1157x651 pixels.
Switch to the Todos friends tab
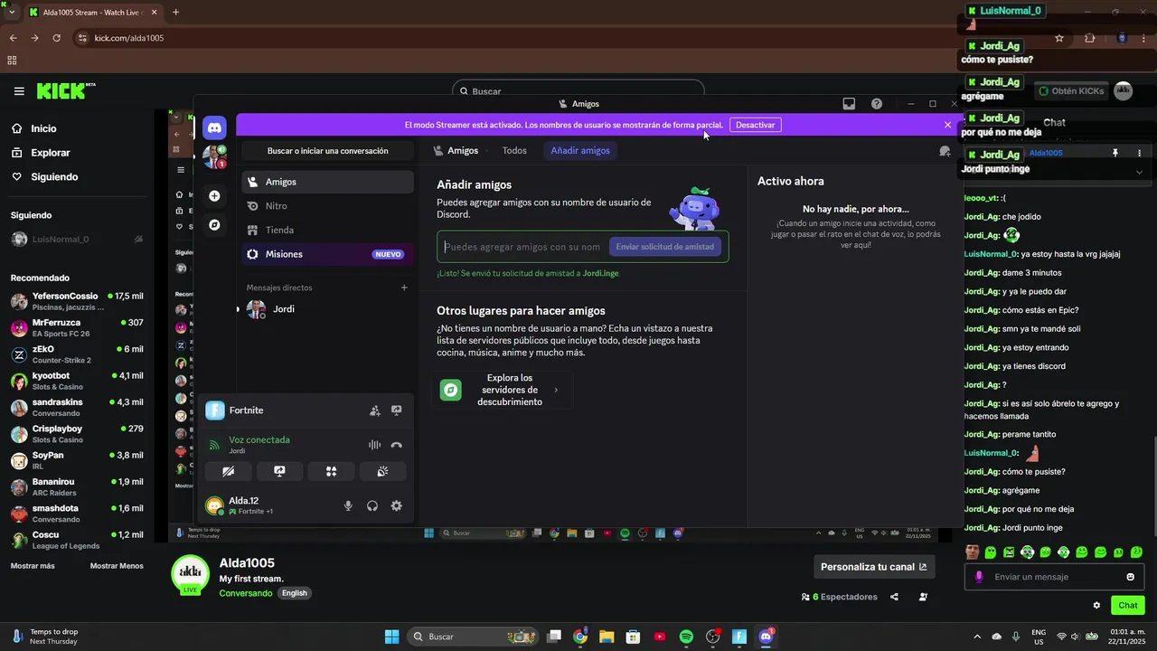point(514,151)
